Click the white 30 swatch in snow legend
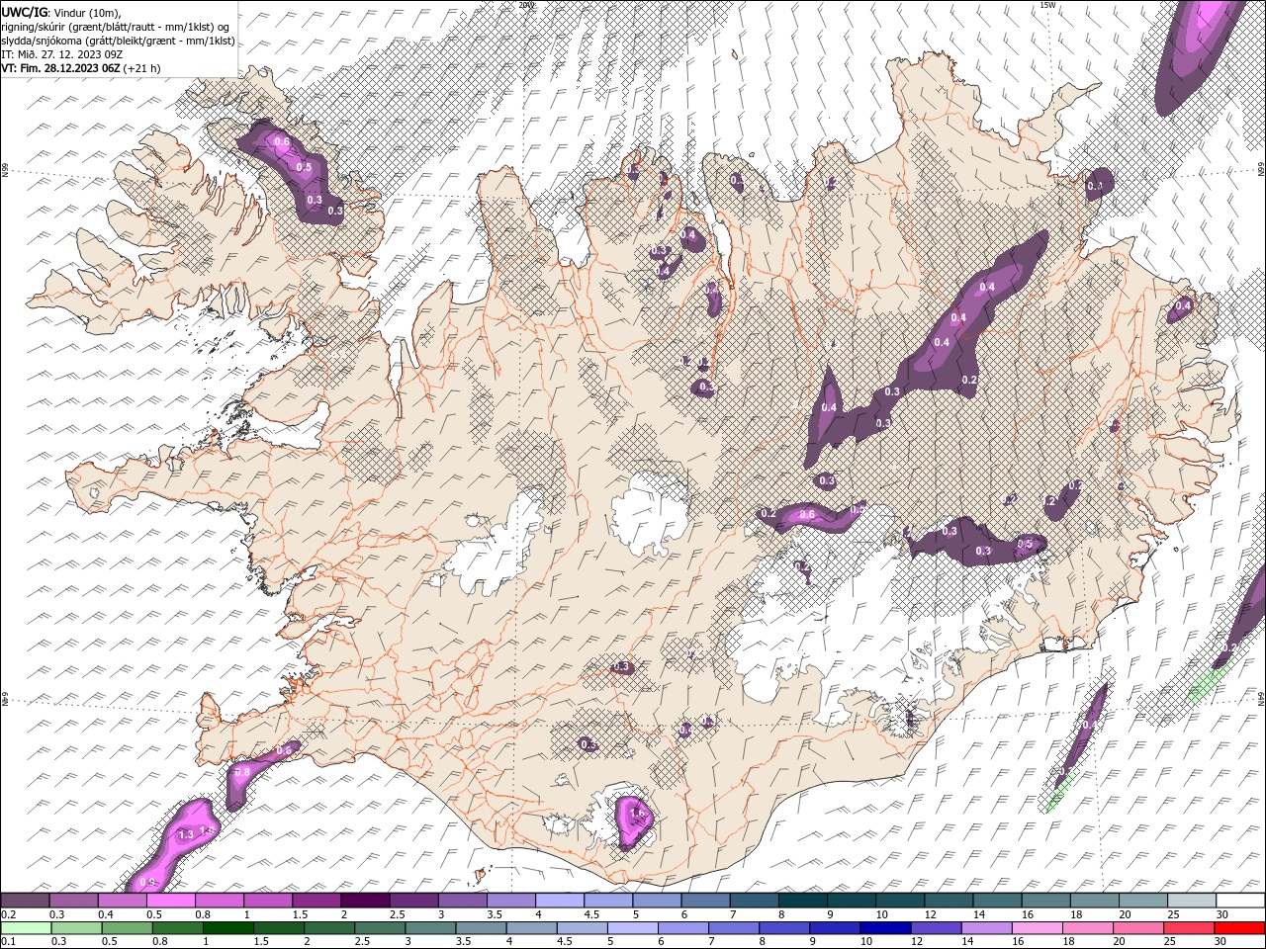Viewport: 1266px width, 949px height. coord(1240,901)
